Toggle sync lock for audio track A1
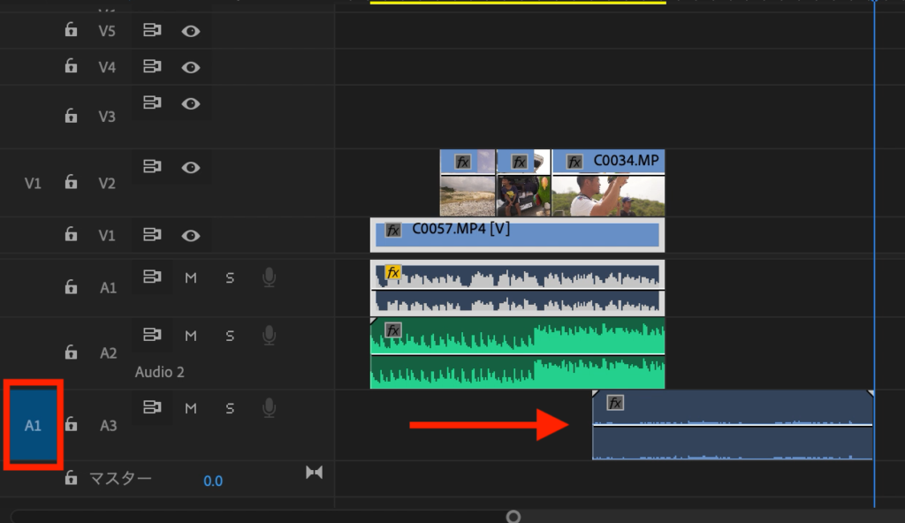The height and width of the screenshot is (523, 905). pyautogui.click(x=152, y=277)
